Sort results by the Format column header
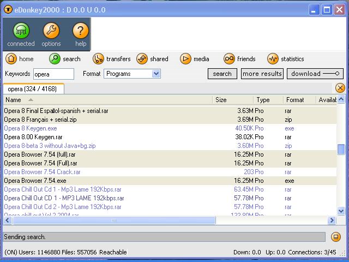Image resolution: width=349 pixels, height=262 pixels. click(x=299, y=100)
